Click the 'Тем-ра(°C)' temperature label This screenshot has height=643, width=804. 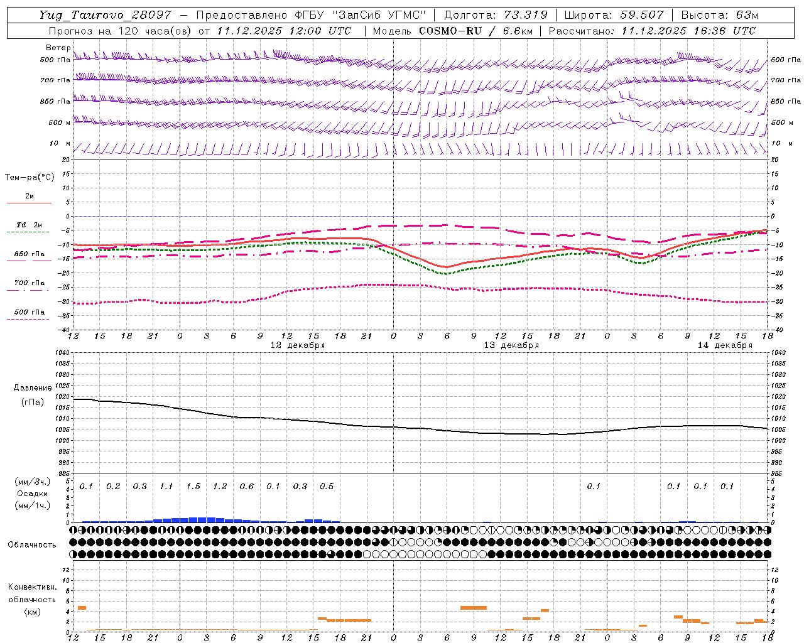30,178
